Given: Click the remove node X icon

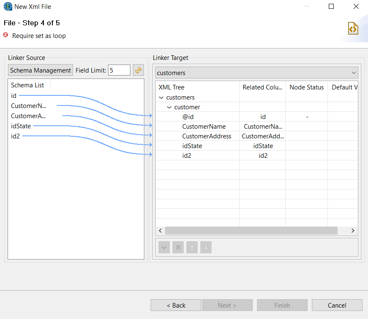Looking at the screenshot, I should click(x=178, y=247).
